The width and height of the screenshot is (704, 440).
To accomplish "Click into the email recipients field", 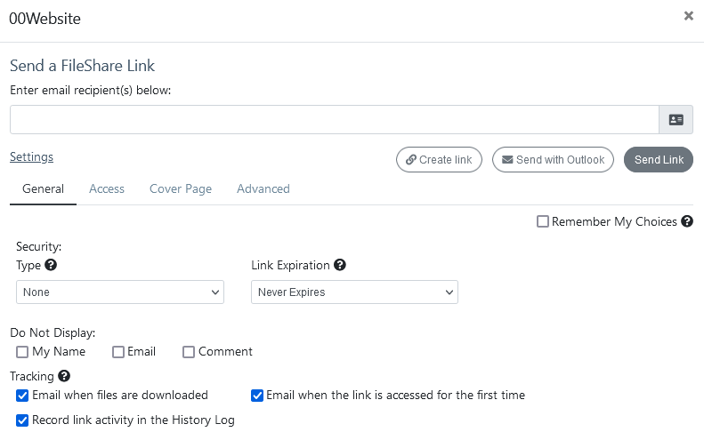I will click(334, 120).
